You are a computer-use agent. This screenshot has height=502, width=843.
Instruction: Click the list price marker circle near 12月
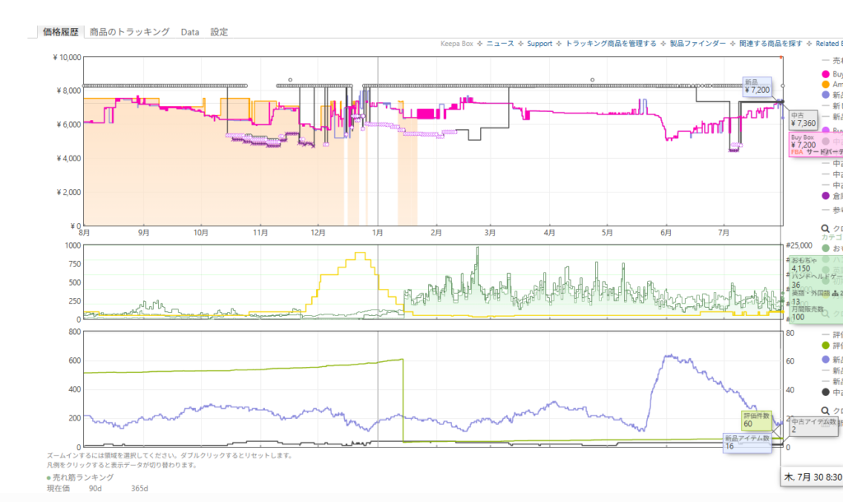coord(291,80)
